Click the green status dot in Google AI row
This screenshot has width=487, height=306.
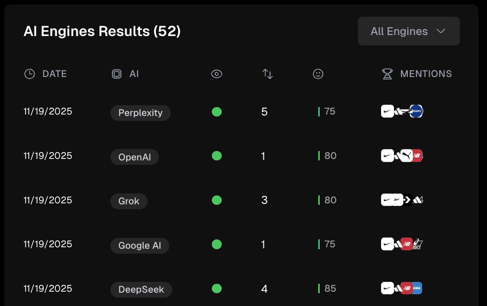(216, 244)
